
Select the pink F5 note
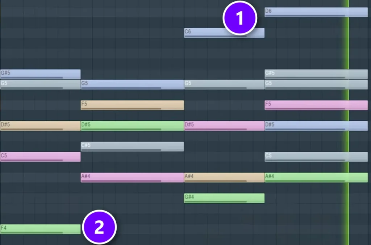coord(316,105)
